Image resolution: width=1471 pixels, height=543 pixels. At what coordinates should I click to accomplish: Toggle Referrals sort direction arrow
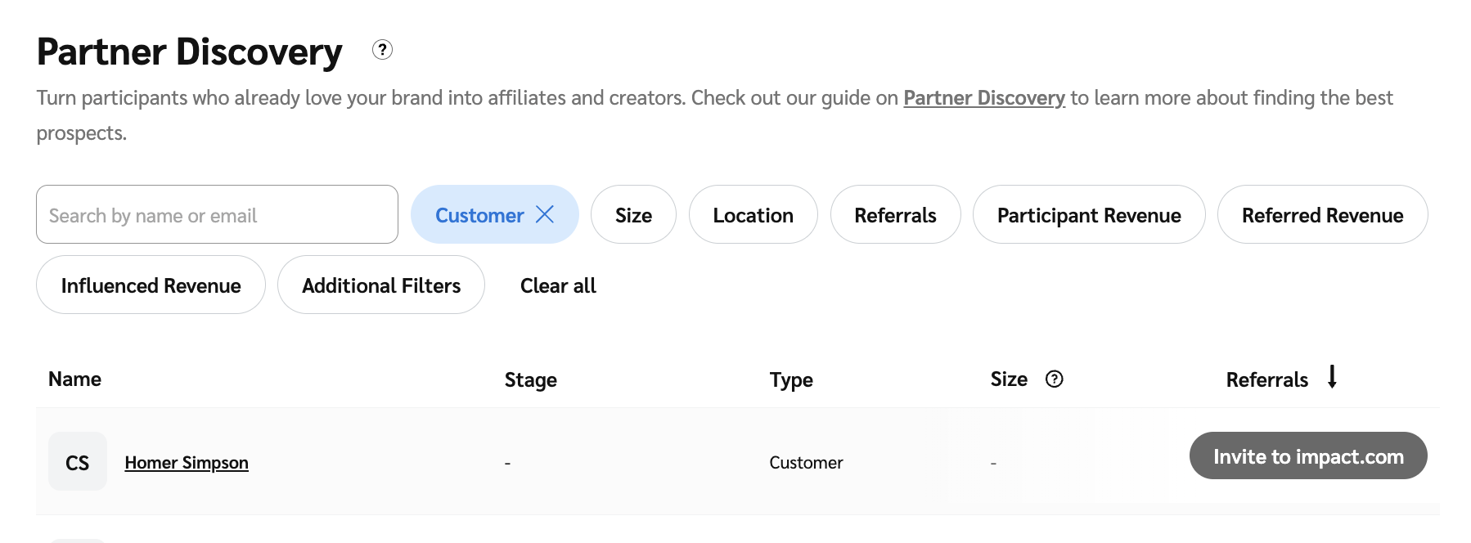[1332, 377]
